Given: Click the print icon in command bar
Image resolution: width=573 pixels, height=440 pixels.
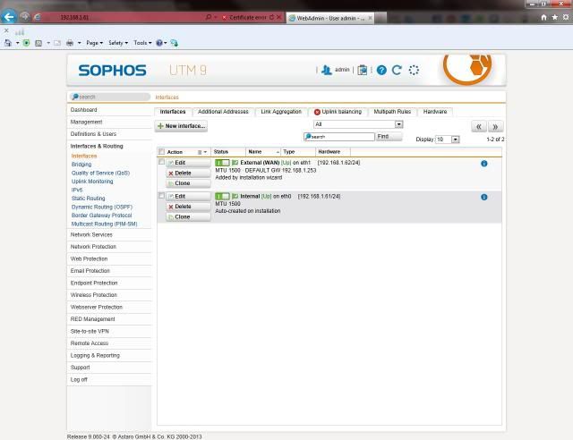Looking at the screenshot, I should click(70, 43).
